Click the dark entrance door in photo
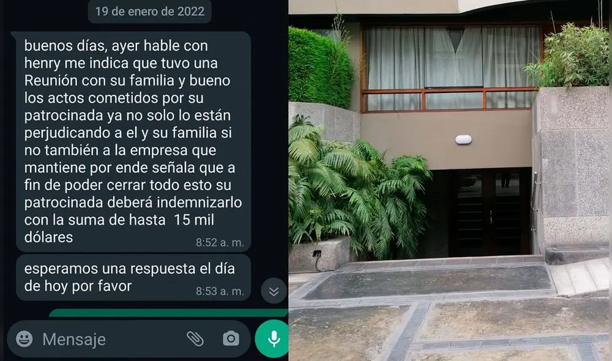Image resolution: width=612 pixels, height=361 pixels. coord(490,212)
